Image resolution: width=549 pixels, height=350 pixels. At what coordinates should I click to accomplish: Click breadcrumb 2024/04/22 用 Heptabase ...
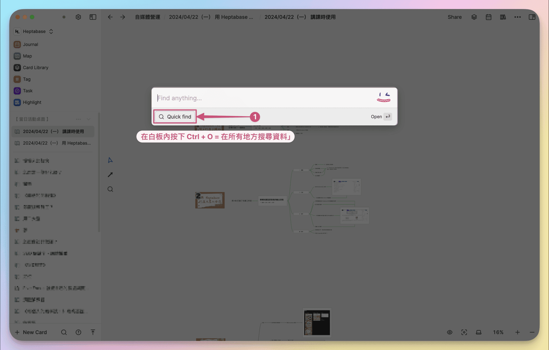point(211,17)
